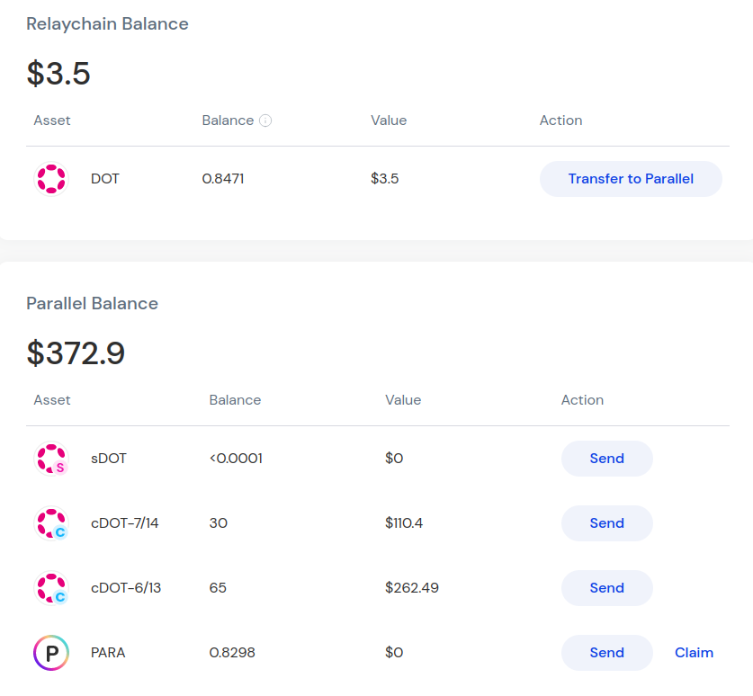Click the cDOT-6/13 value of $262.49
This screenshot has height=696, width=753.
point(414,588)
